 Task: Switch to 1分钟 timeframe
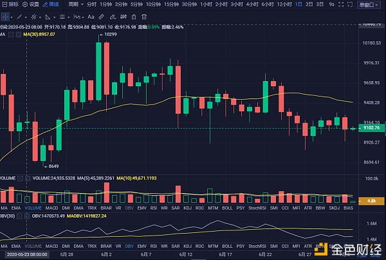(106, 5)
